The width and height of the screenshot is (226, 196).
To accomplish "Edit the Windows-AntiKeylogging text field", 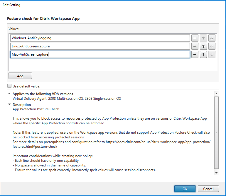I will (100, 38).
